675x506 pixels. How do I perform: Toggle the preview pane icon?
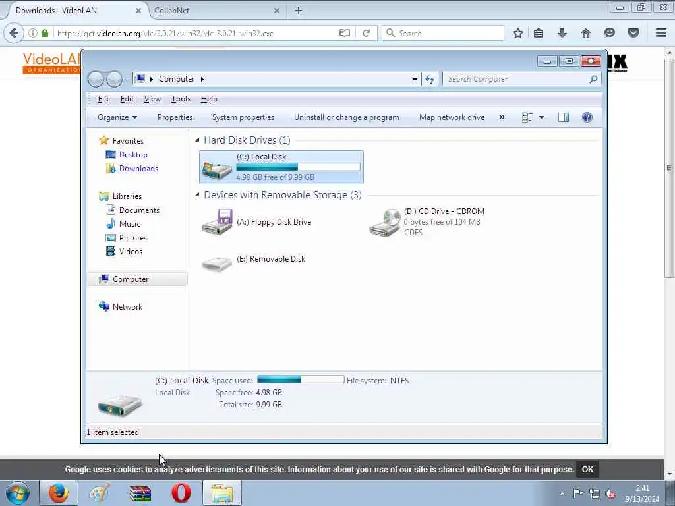[x=563, y=117]
